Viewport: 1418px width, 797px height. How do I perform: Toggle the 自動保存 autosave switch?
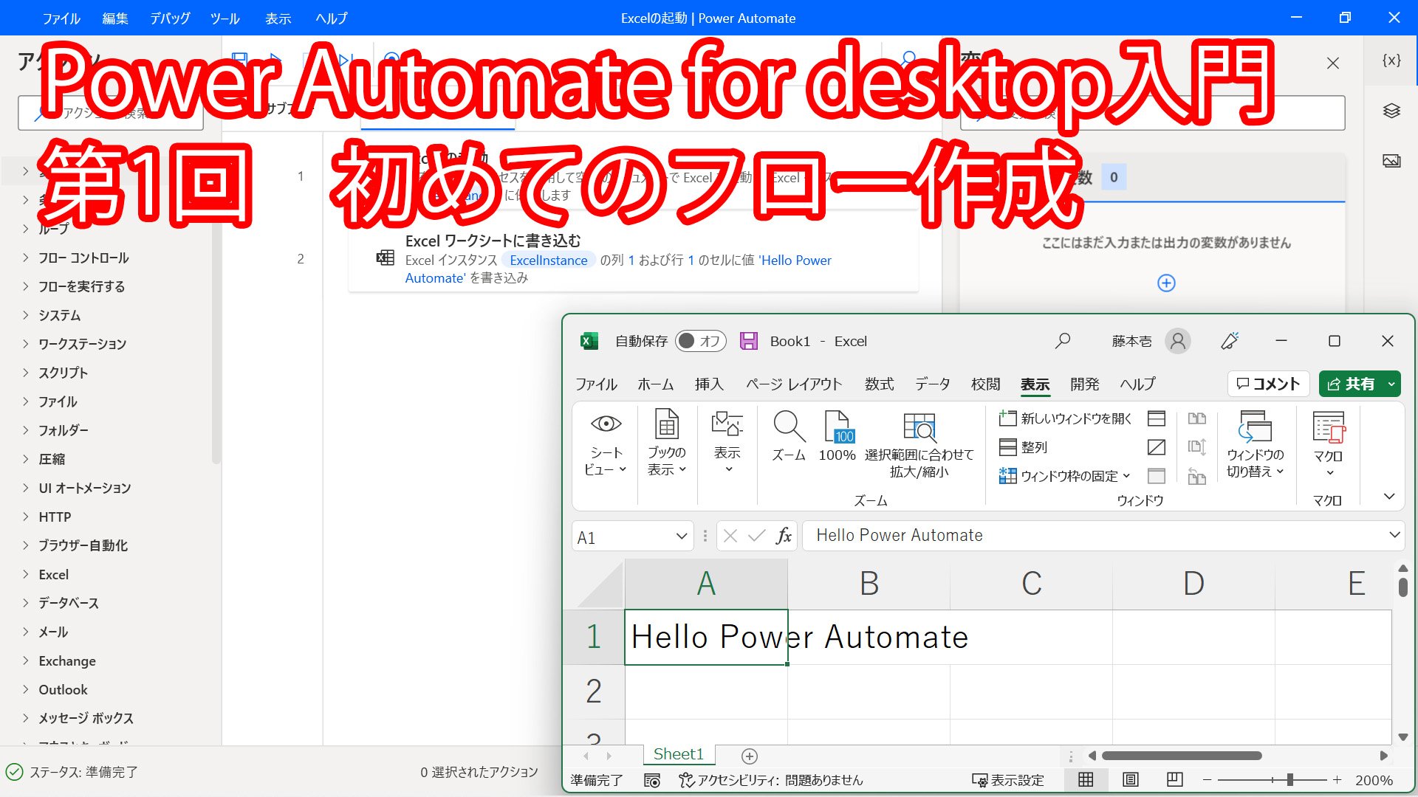701,341
